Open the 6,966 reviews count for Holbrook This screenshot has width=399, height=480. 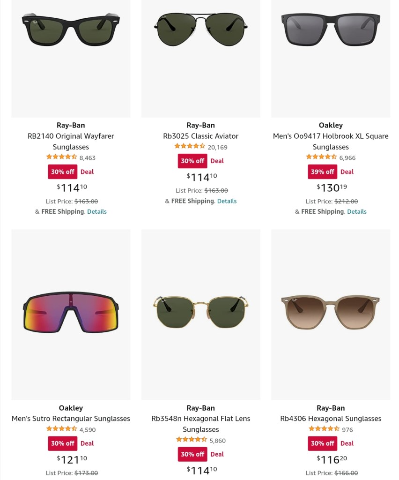347,158
